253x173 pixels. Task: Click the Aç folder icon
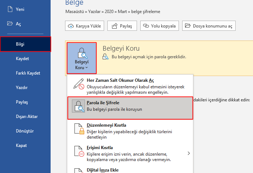point(10,24)
